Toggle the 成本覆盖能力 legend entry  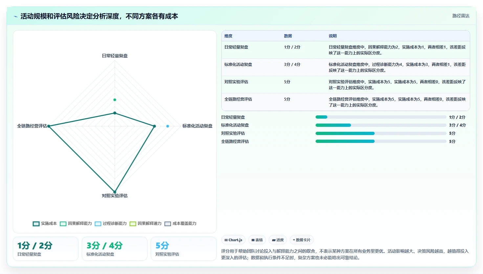pos(180,224)
